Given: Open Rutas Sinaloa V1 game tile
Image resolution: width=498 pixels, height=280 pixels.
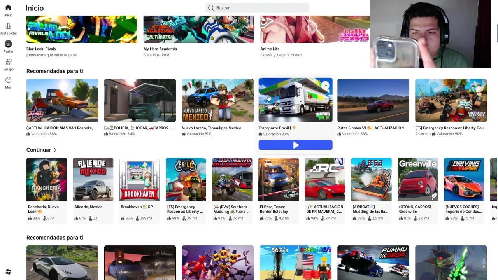Looking at the screenshot, I should click(373, 100).
